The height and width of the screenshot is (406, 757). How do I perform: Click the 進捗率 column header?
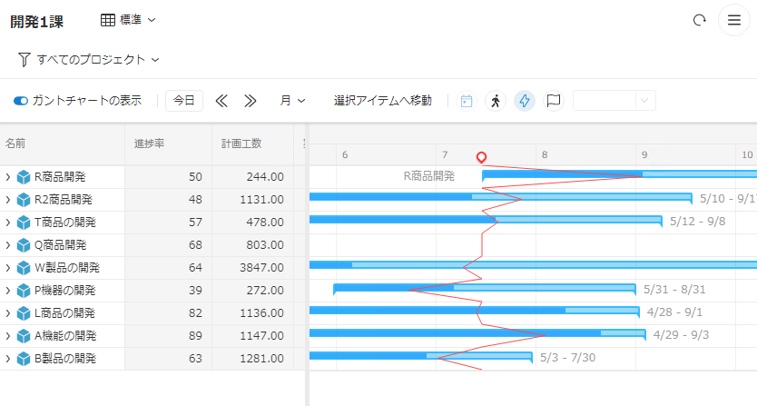(149, 144)
